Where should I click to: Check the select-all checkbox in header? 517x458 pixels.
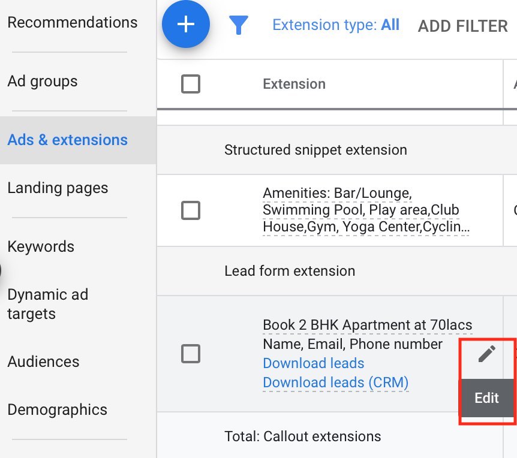click(190, 84)
